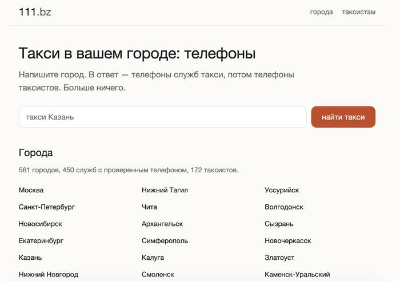The image size is (400, 281).
Task: Open the Москва city link
Action: [x=31, y=190]
